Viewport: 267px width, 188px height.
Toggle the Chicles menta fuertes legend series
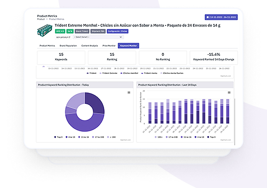tap(172, 73)
